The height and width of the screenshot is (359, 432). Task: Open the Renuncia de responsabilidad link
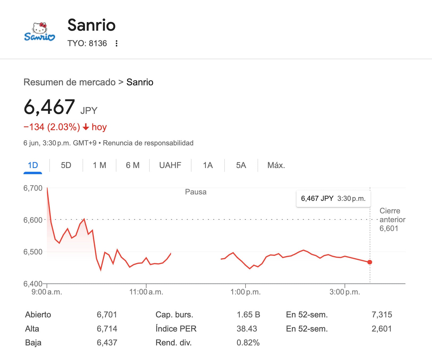click(x=148, y=143)
